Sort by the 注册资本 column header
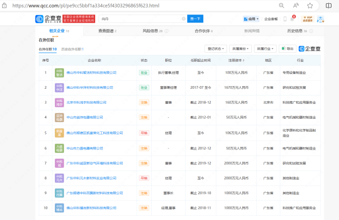Screen dimensions: 339x220 (x=236, y=60)
